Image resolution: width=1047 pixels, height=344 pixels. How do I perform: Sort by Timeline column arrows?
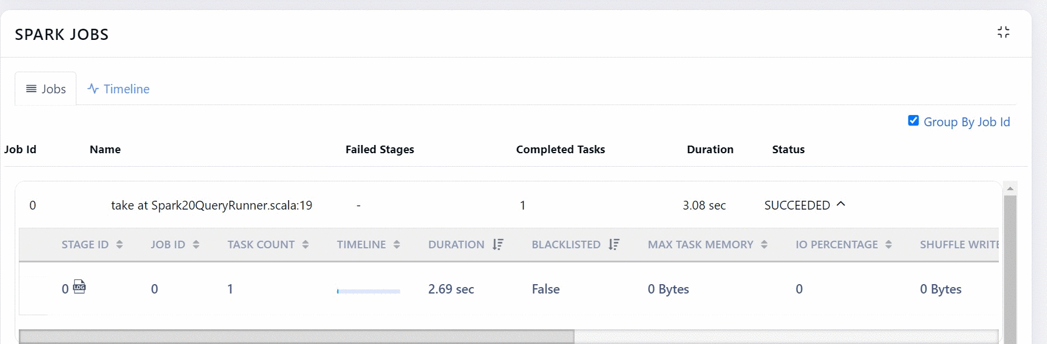pos(397,245)
